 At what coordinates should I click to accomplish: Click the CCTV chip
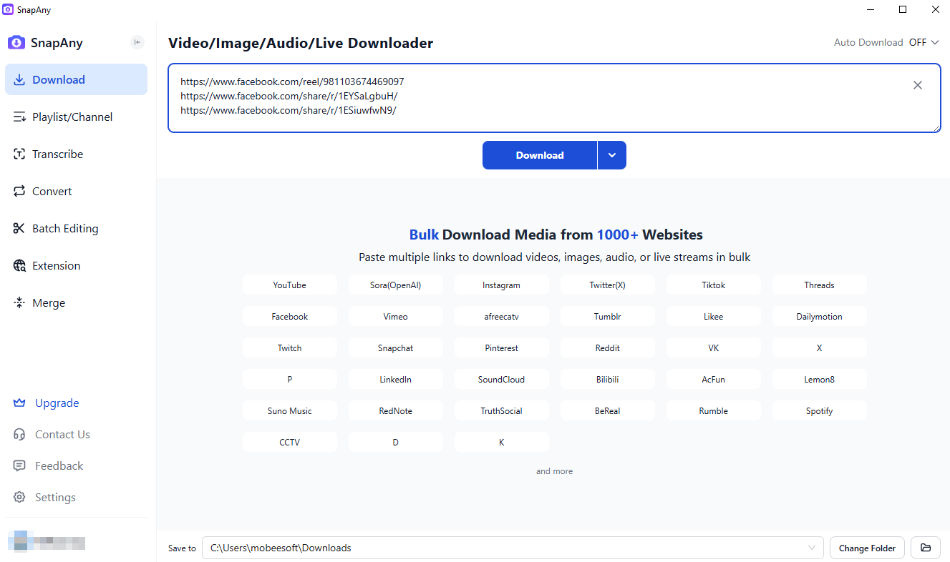coord(289,442)
